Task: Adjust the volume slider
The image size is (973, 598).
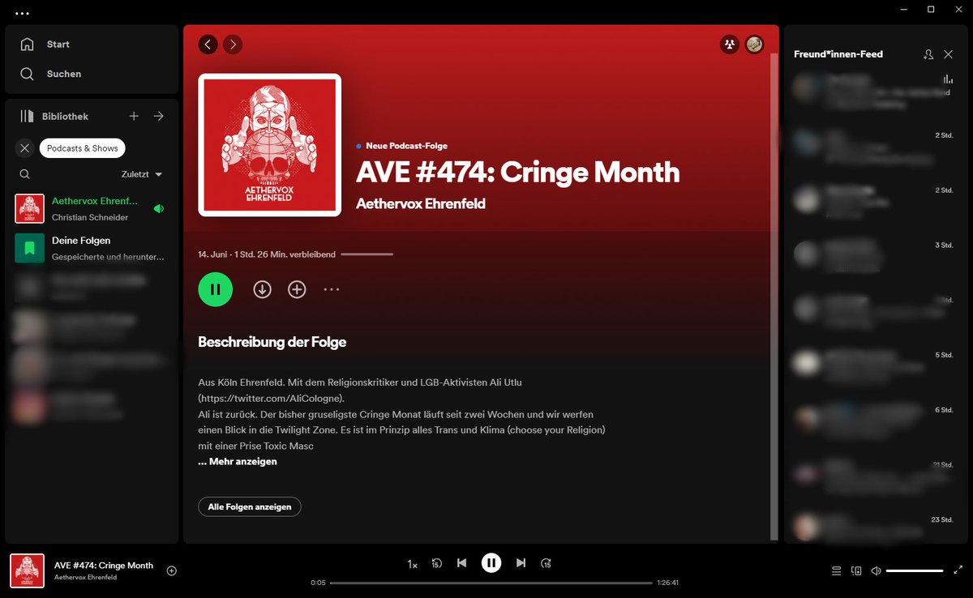Action: [915, 571]
